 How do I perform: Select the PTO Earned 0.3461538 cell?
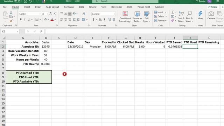pyautogui.click(x=174, y=47)
